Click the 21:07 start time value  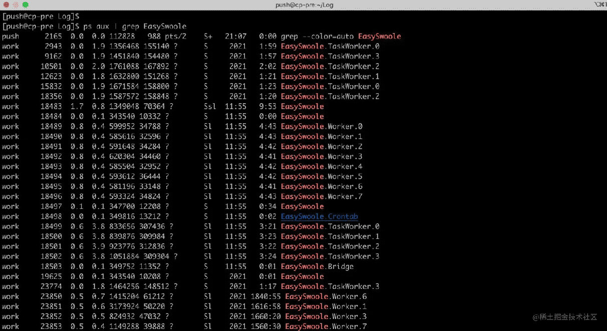pyautogui.click(x=235, y=36)
